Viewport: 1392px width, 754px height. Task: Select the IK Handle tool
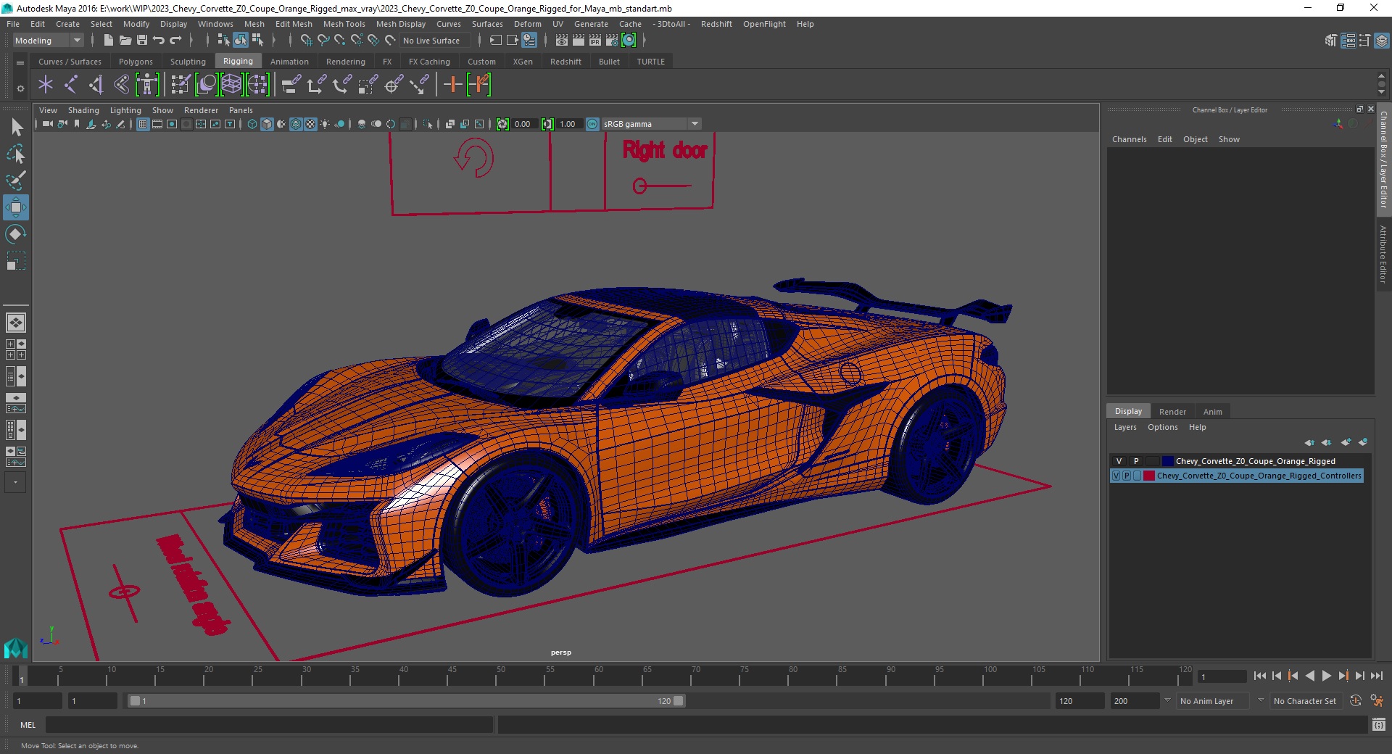pos(96,85)
